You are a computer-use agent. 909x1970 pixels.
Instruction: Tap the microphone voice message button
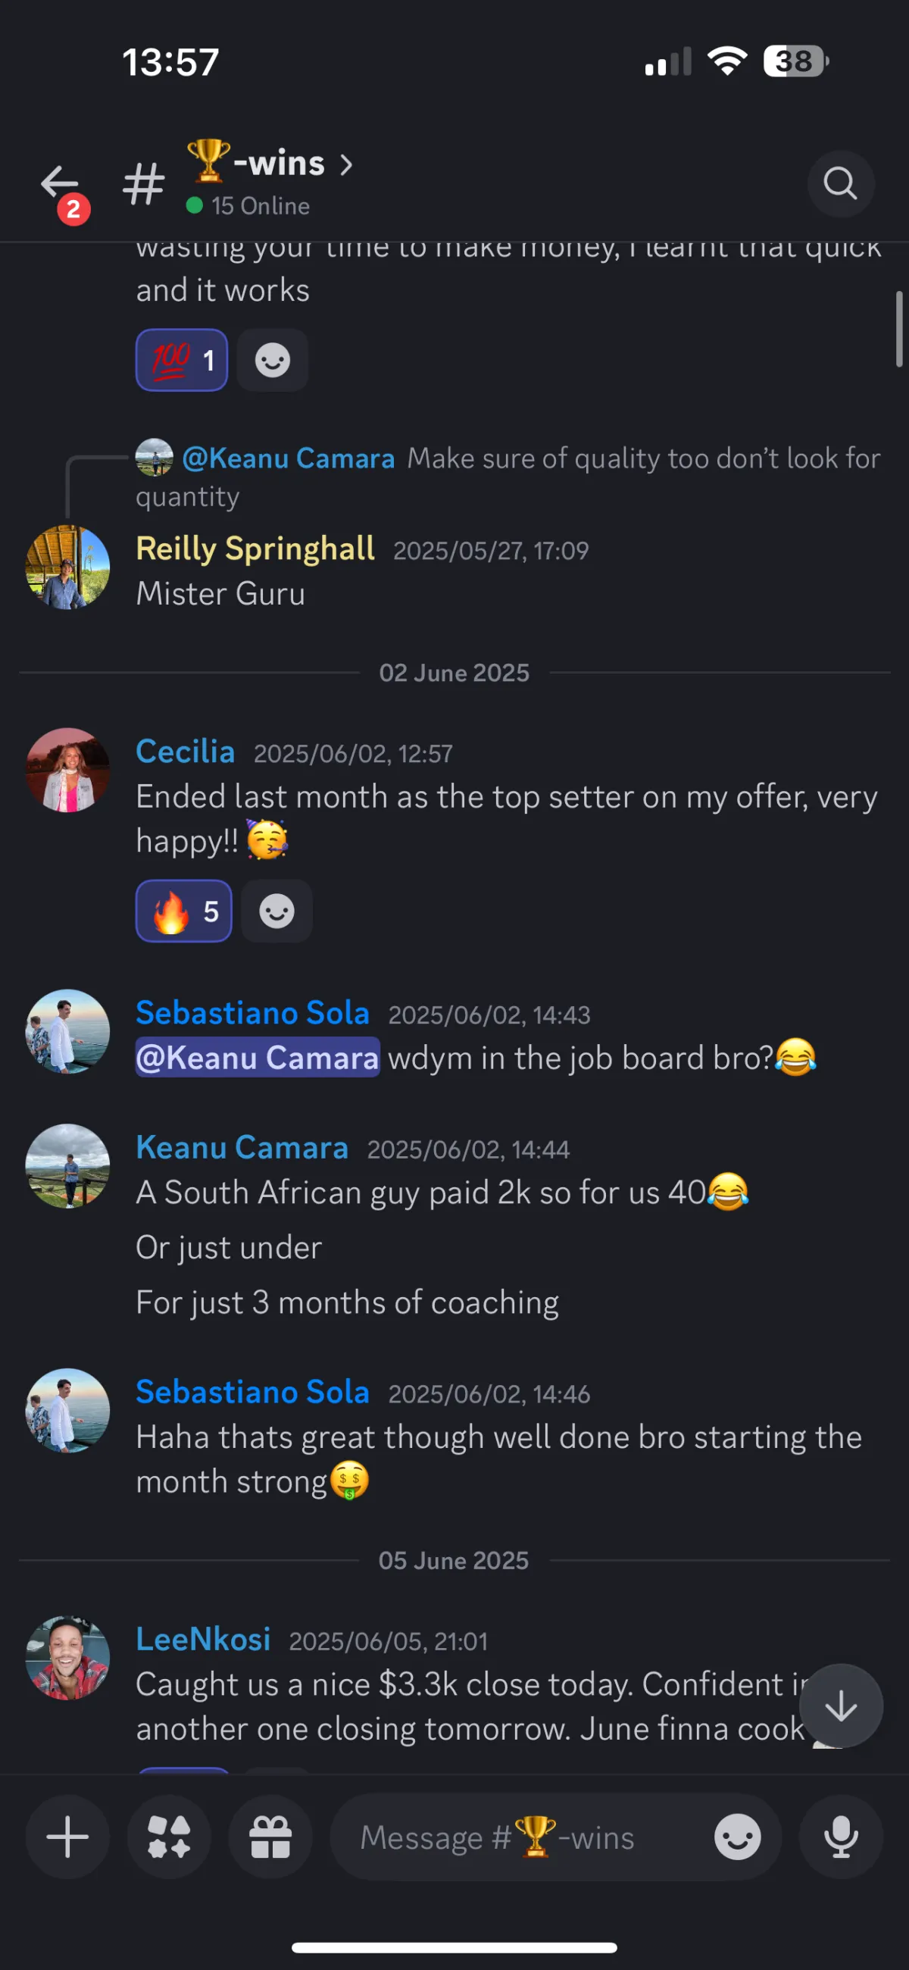point(841,1837)
